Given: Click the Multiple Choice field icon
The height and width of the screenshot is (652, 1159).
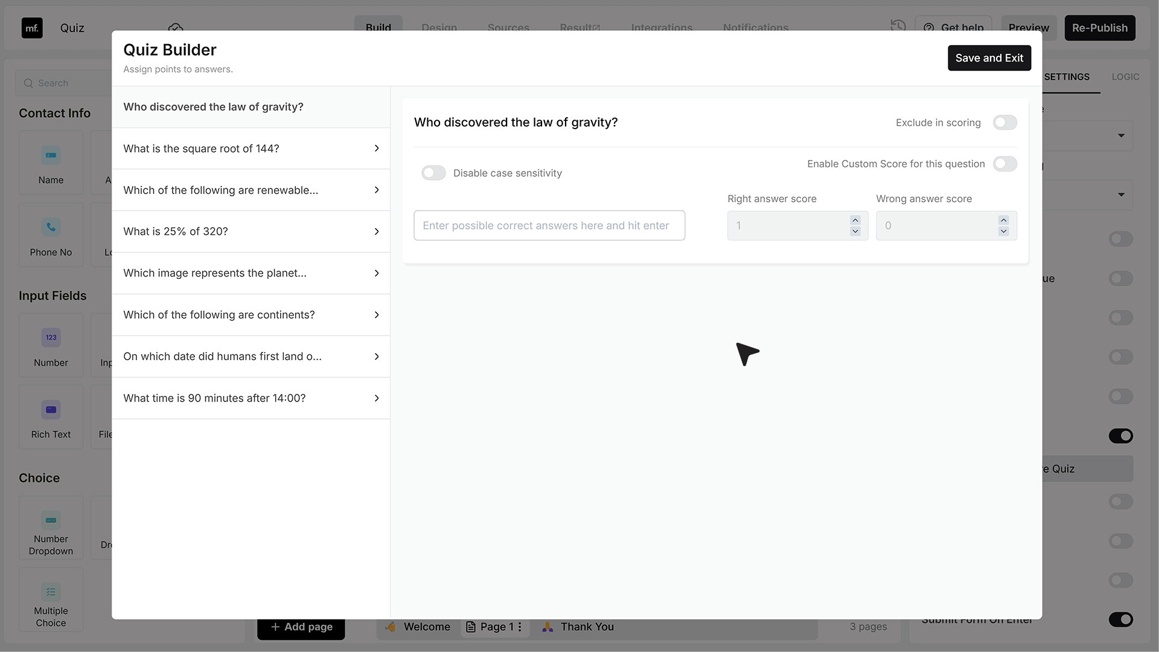Looking at the screenshot, I should [x=51, y=592].
